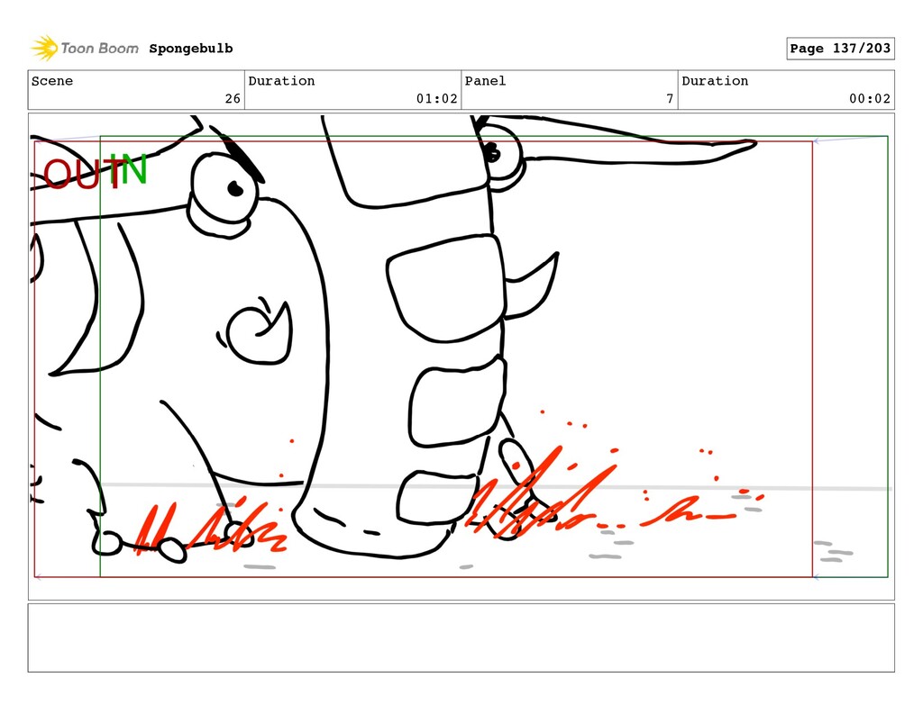Click the panel duration value '00:02'

click(x=870, y=99)
